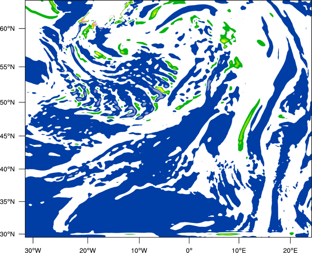This screenshot has height=253, width=312.
Task: Click the 20°E longitude label
Action: [290, 250]
